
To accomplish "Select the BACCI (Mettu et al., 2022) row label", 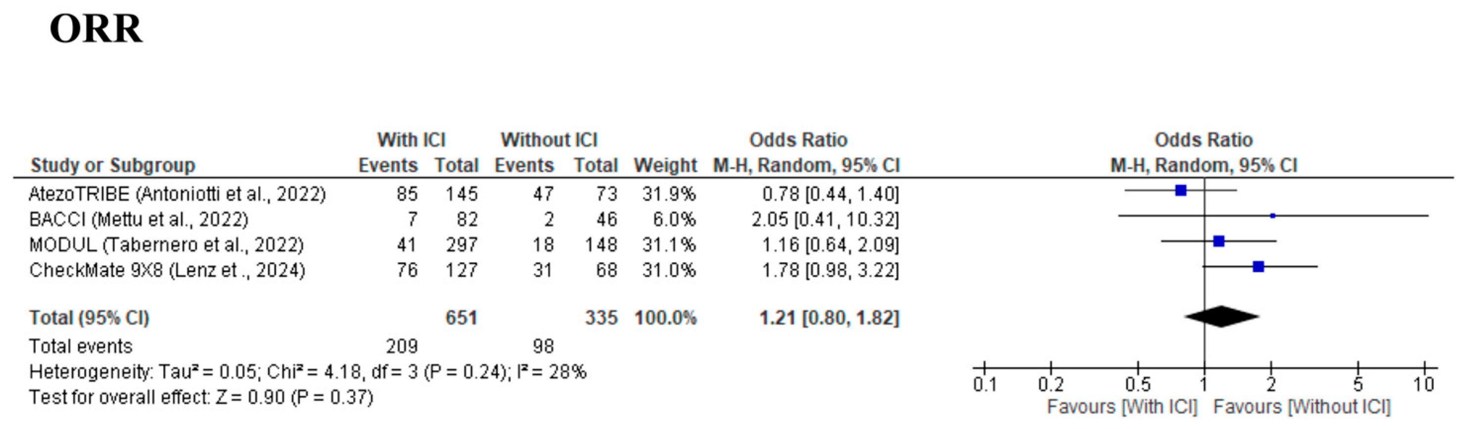I will point(138,220).
